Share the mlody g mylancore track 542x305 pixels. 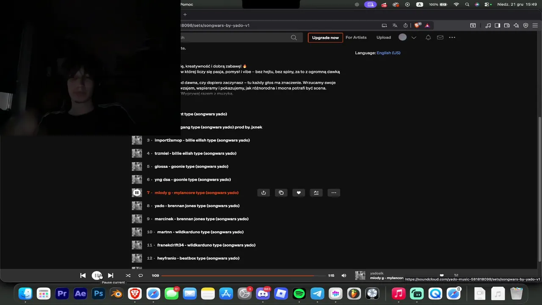tap(263, 193)
